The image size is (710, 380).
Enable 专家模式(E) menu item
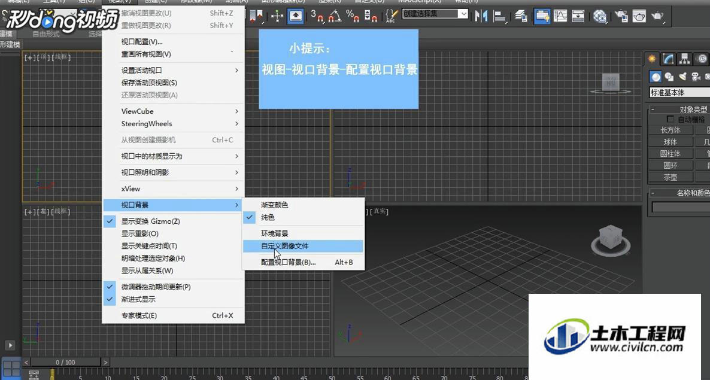pyautogui.click(x=174, y=316)
